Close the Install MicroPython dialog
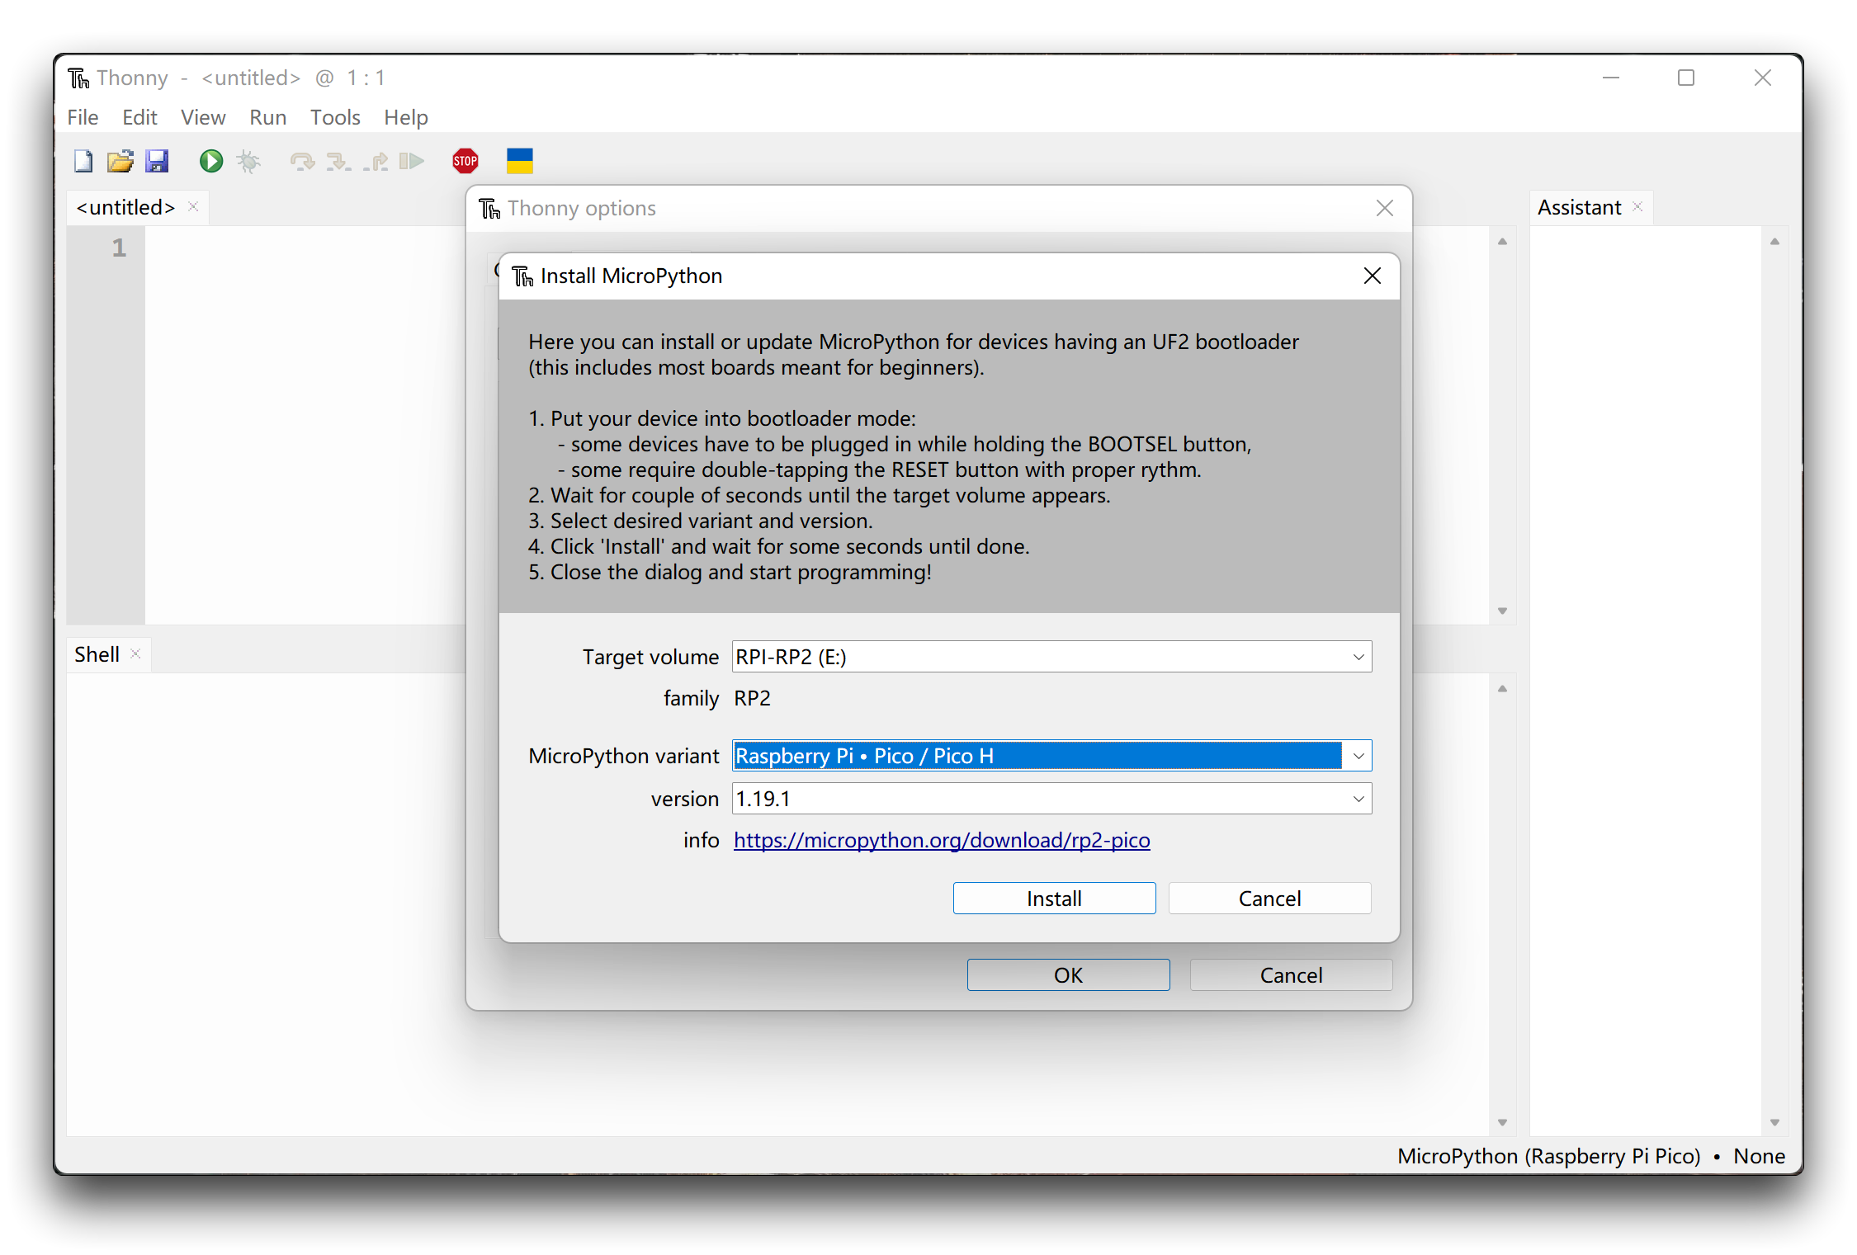 click(x=1372, y=276)
